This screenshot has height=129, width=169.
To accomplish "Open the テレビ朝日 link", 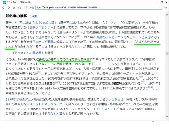I will [113, 99].
